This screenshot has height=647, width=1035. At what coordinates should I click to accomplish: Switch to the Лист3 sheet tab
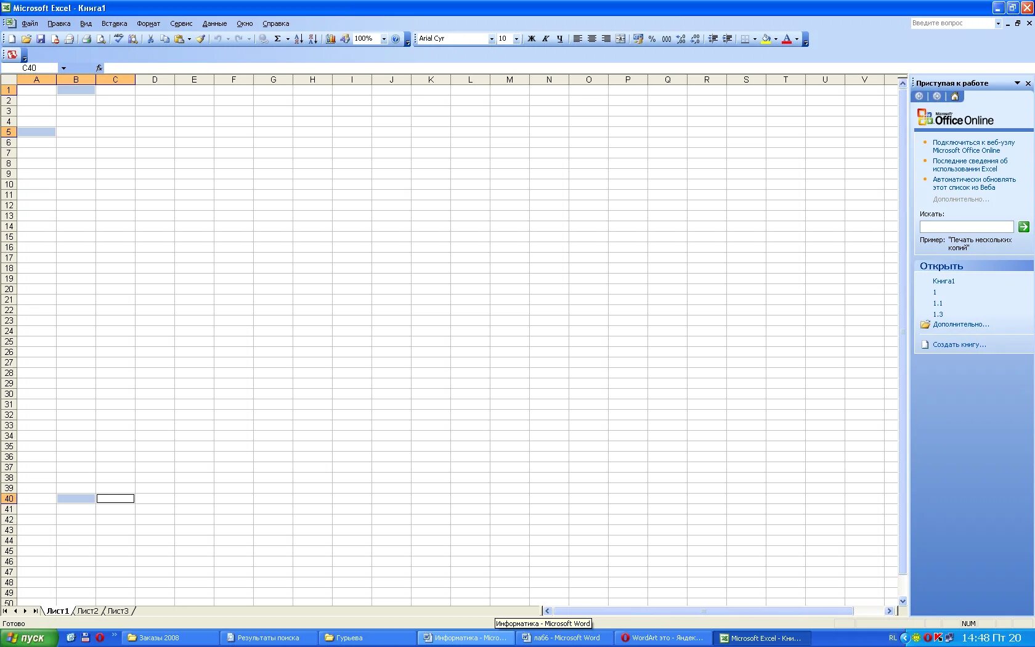(x=118, y=611)
